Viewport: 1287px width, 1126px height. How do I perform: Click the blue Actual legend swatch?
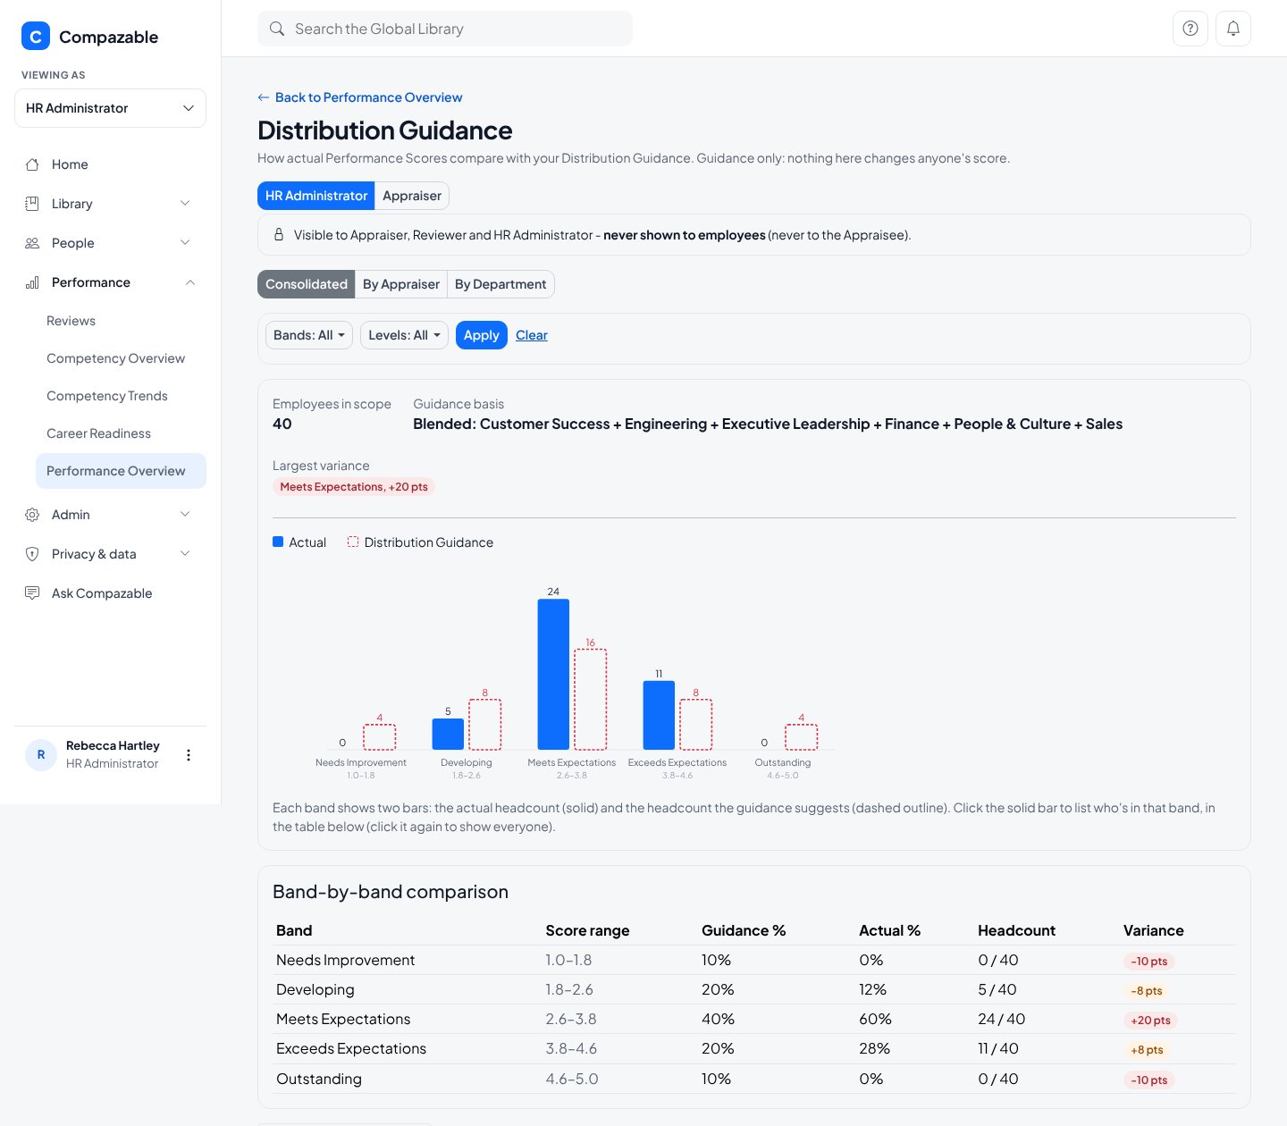tap(278, 542)
